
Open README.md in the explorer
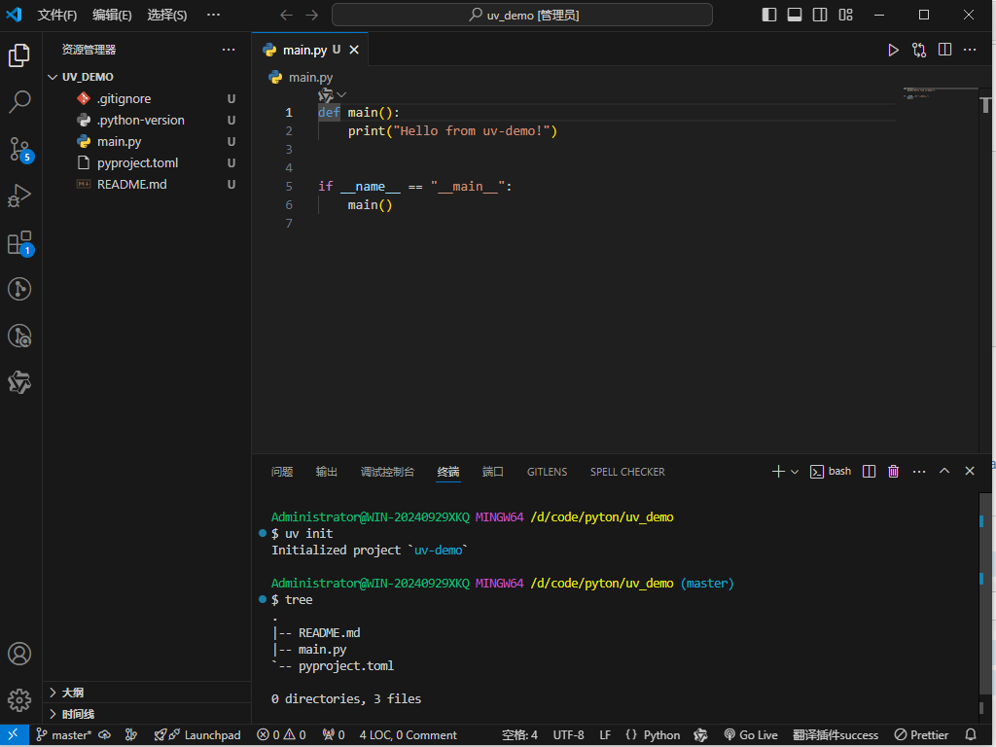click(x=147, y=184)
